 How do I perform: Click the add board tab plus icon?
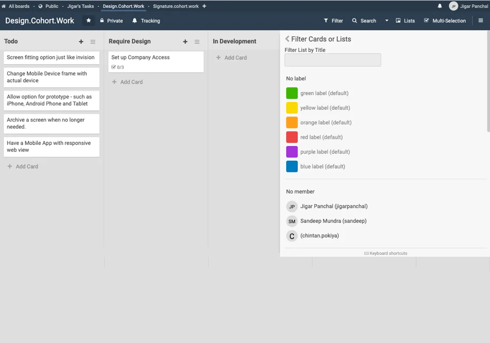204,6
